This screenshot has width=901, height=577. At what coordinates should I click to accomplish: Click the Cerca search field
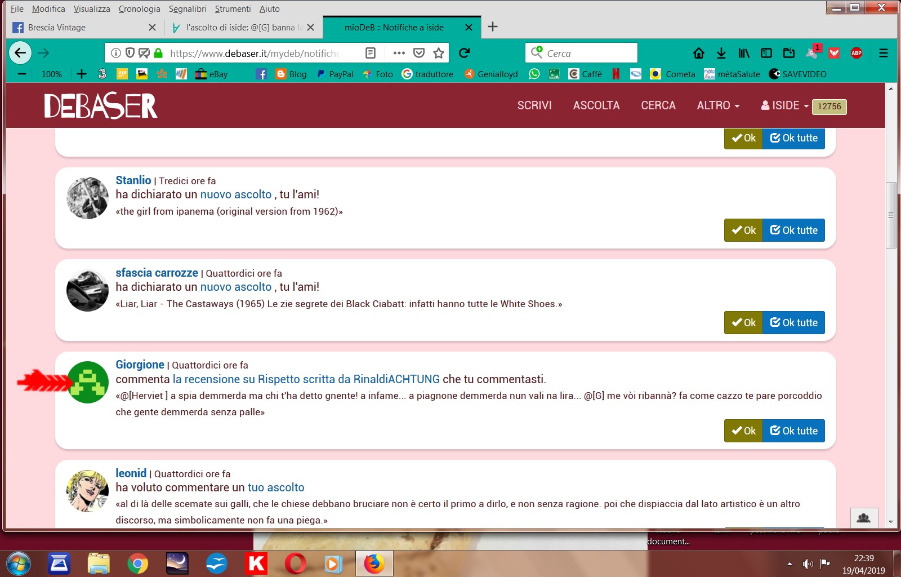point(588,53)
